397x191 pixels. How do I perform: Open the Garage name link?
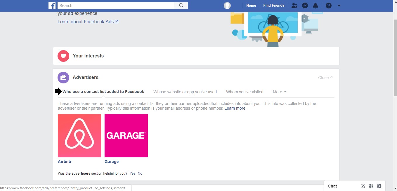pos(112,162)
